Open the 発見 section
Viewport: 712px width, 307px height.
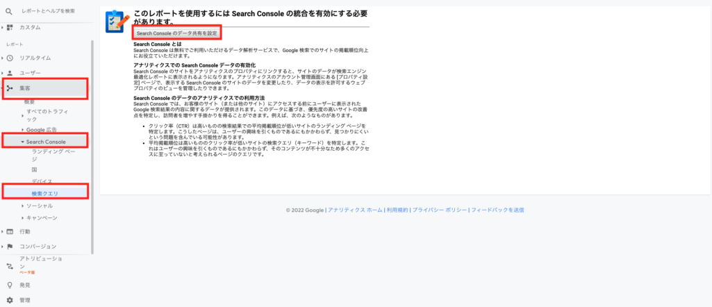point(25,285)
